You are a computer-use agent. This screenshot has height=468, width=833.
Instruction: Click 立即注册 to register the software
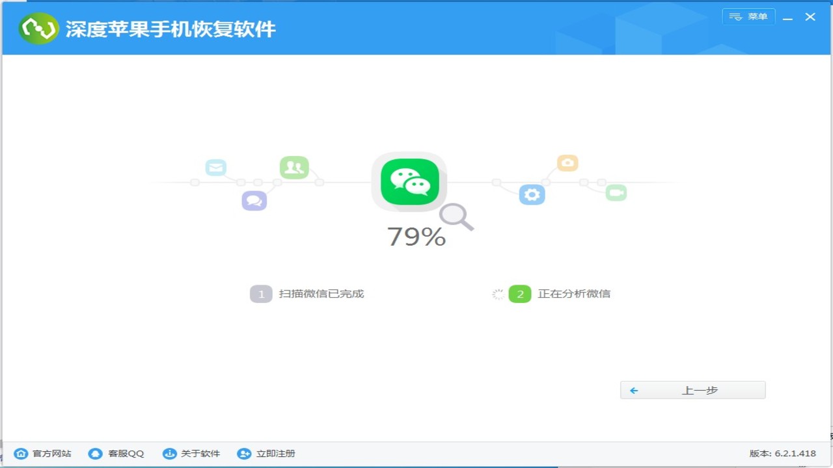coord(277,453)
